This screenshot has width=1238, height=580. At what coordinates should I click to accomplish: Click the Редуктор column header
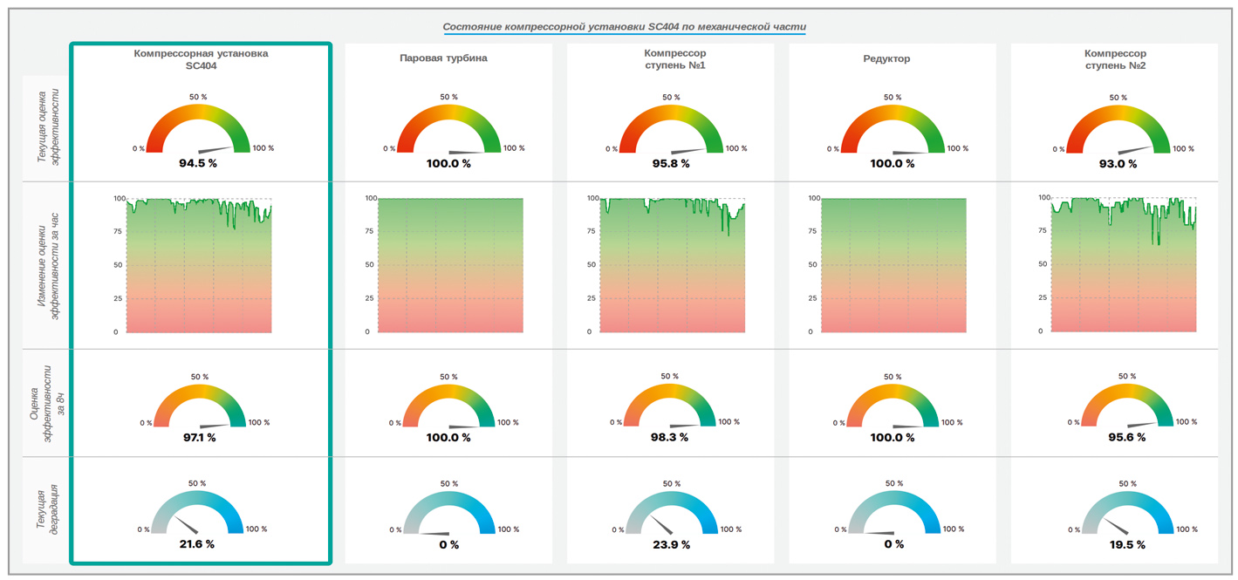pos(886,58)
